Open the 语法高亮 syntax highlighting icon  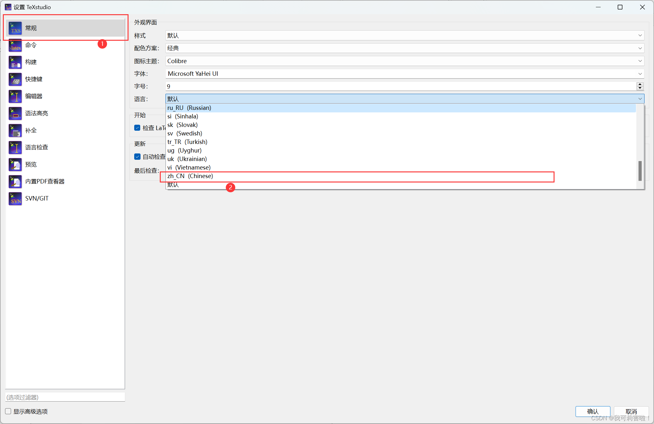click(15, 113)
